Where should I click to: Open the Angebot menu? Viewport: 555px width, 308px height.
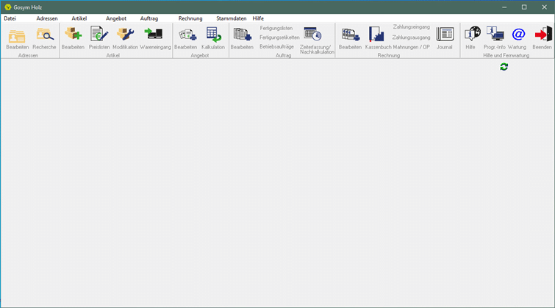tap(115, 18)
